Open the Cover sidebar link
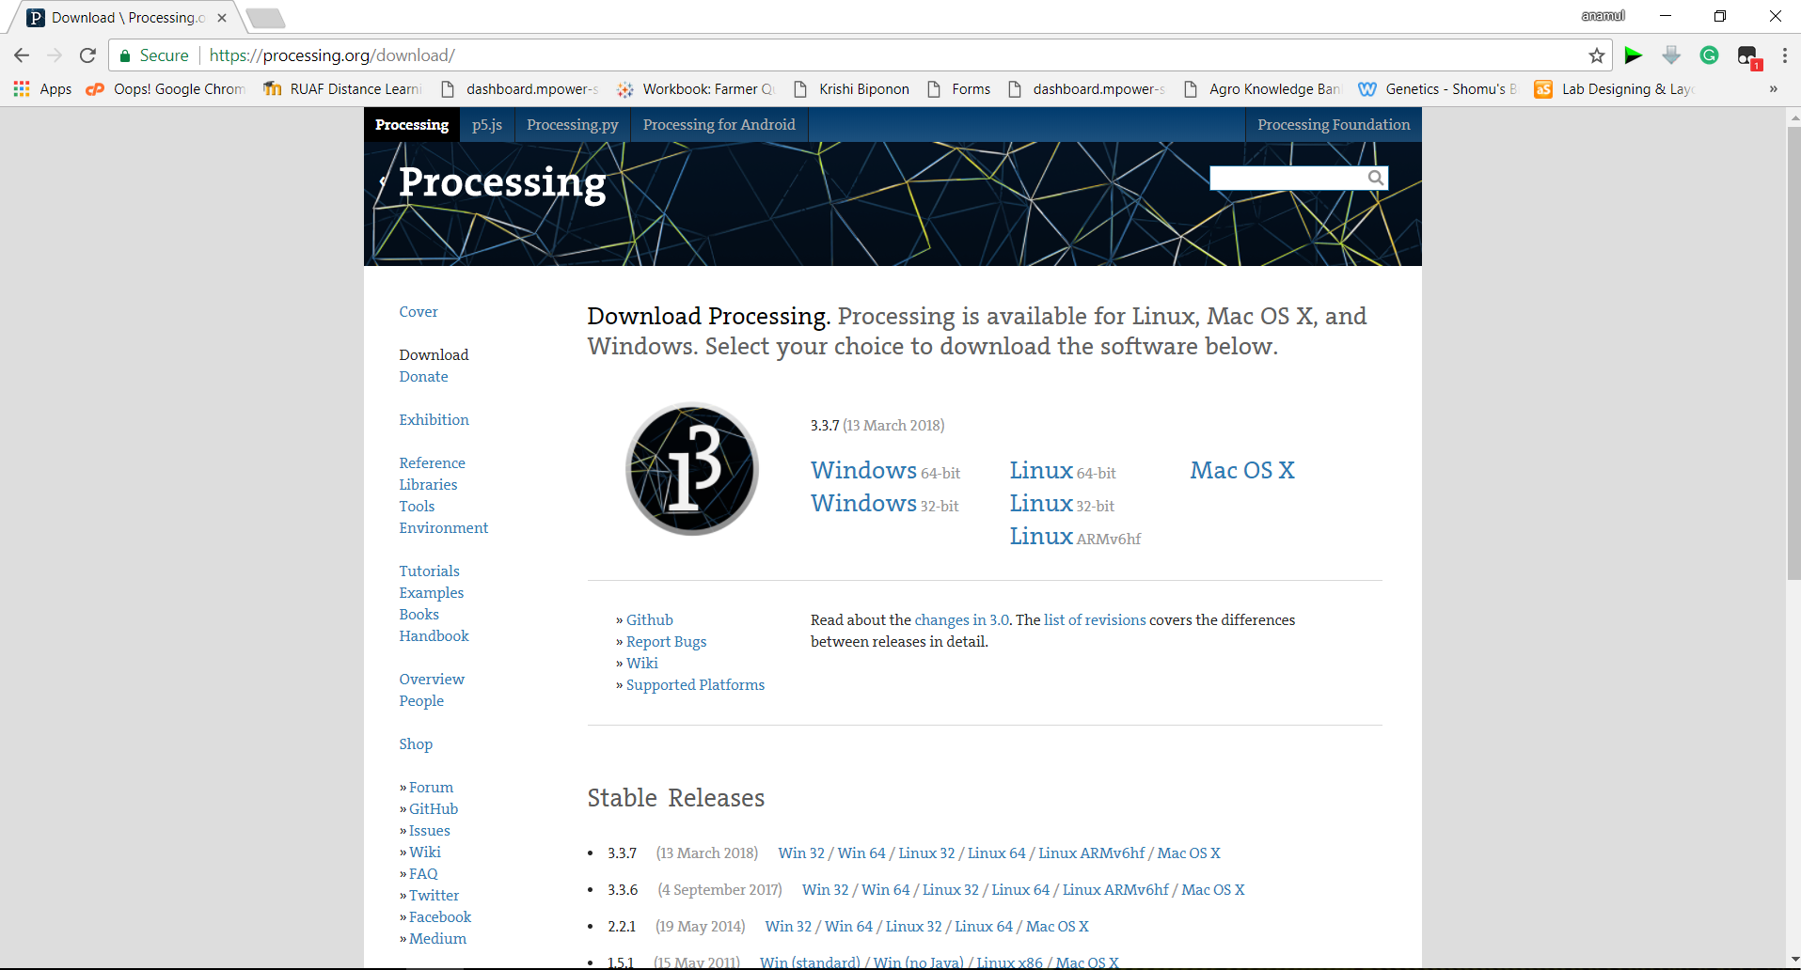Viewport: 1801px width, 970px height. pos(419,312)
